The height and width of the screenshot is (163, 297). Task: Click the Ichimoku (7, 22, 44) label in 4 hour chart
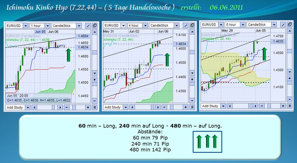118,39
